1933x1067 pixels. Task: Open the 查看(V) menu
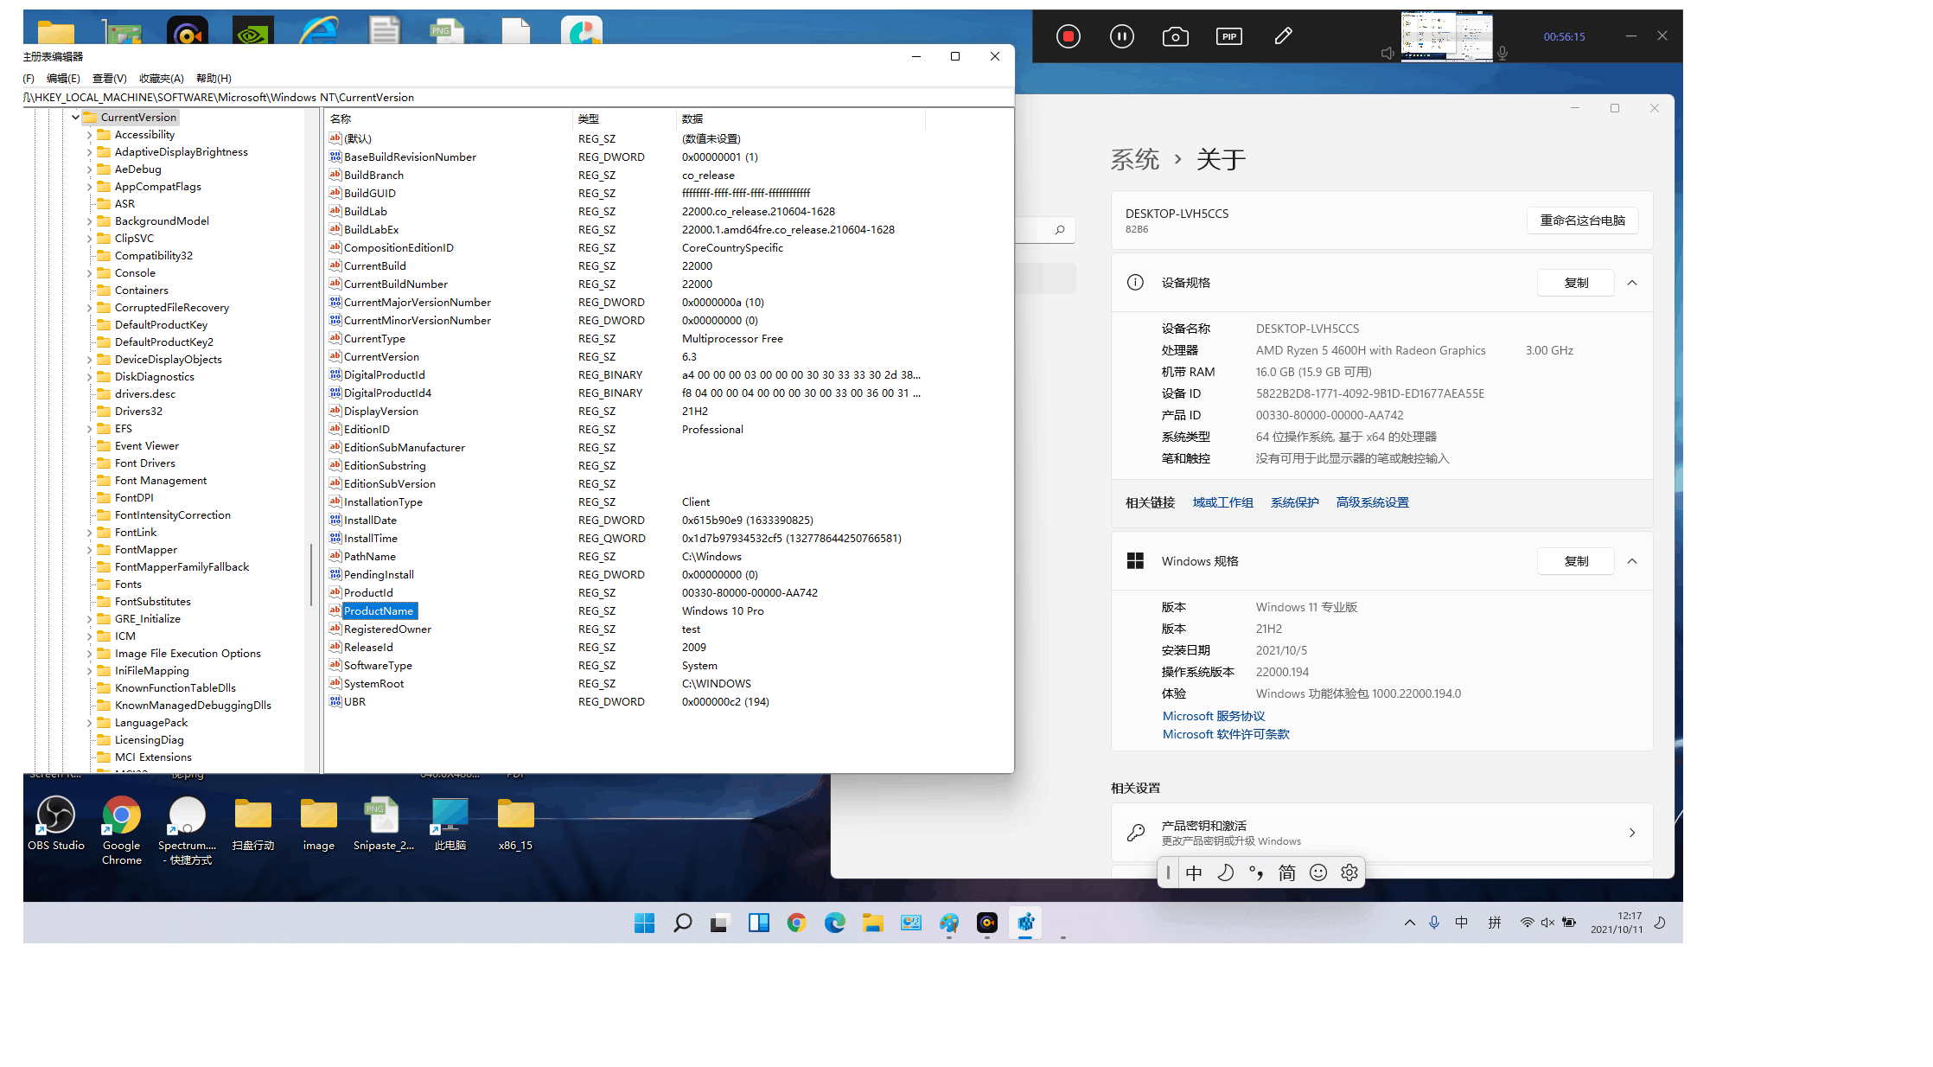click(109, 78)
